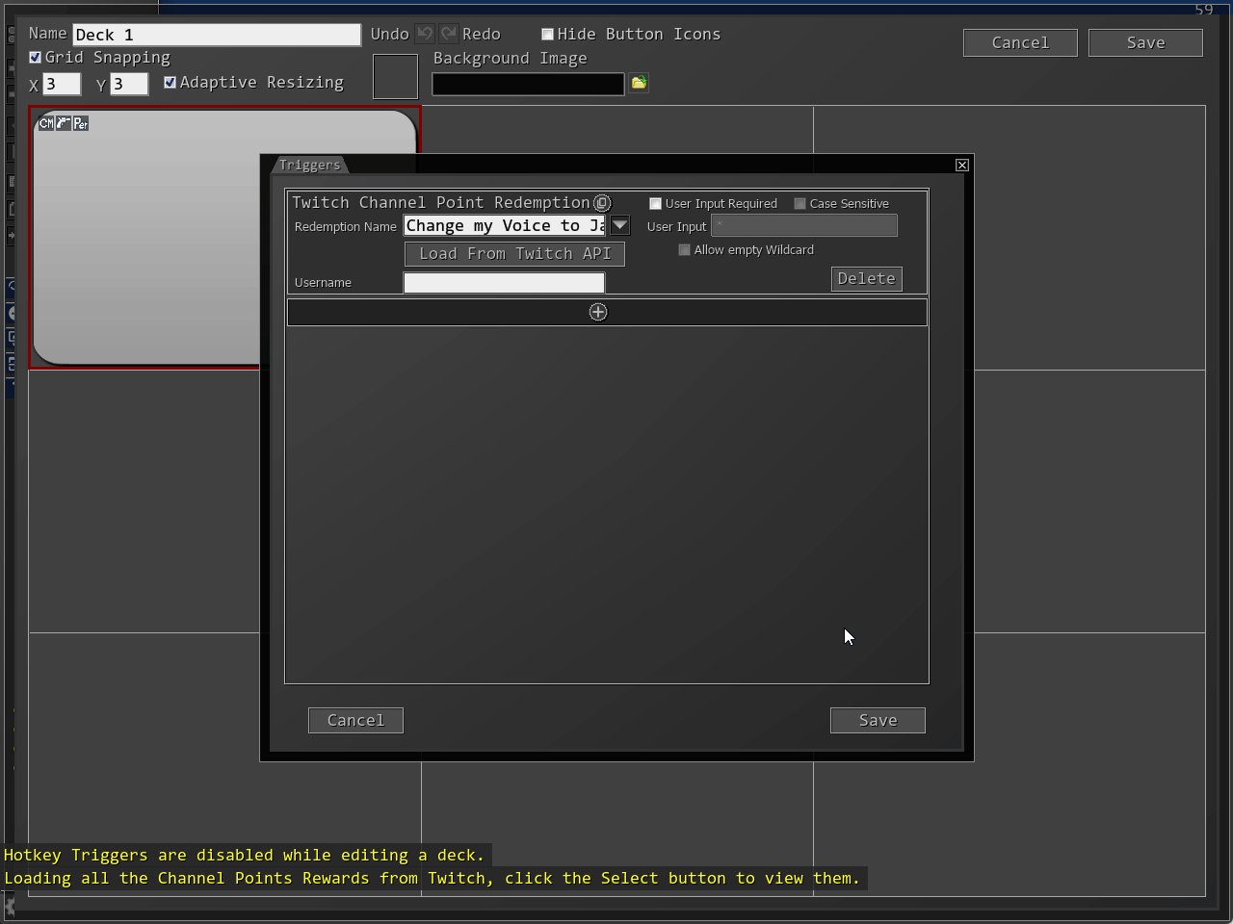Click the copy icon beside Twitch Channel Point Redemption
The image size is (1233, 924).
(602, 203)
